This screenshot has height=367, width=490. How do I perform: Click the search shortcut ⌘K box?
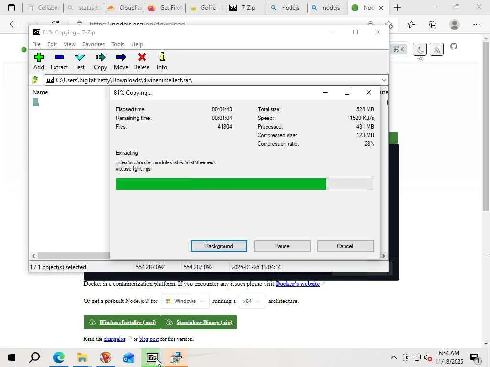(399, 49)
